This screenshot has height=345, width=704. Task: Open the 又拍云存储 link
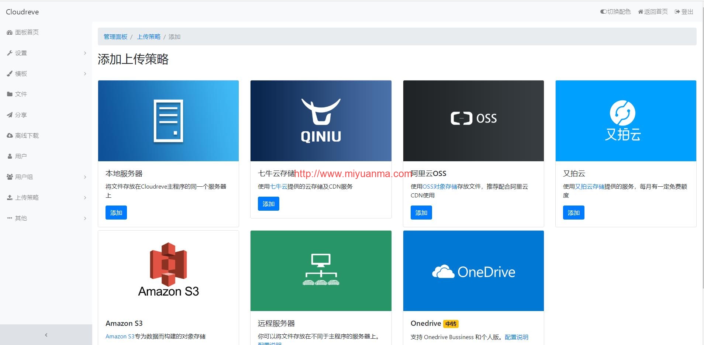pyautogui.click(x=590, y=187)
